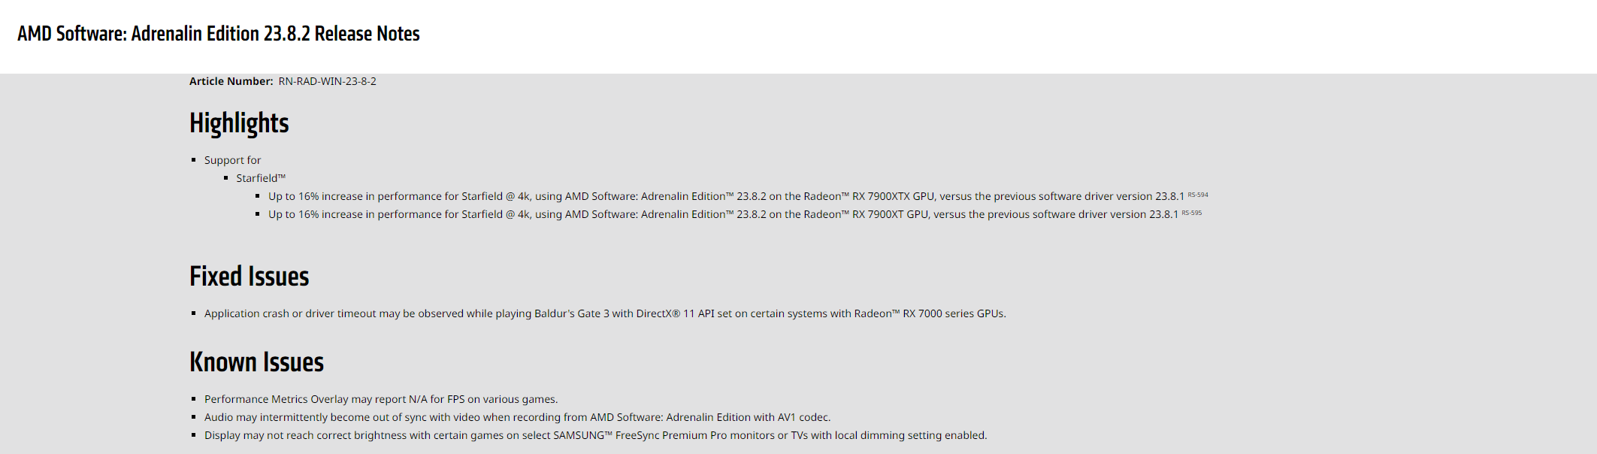Image resolution: width=1597 pixels, height=454 pixels.
Task: Click the bullet before Performance Metrics Overlay entry
Action: [x=194, y=399]
